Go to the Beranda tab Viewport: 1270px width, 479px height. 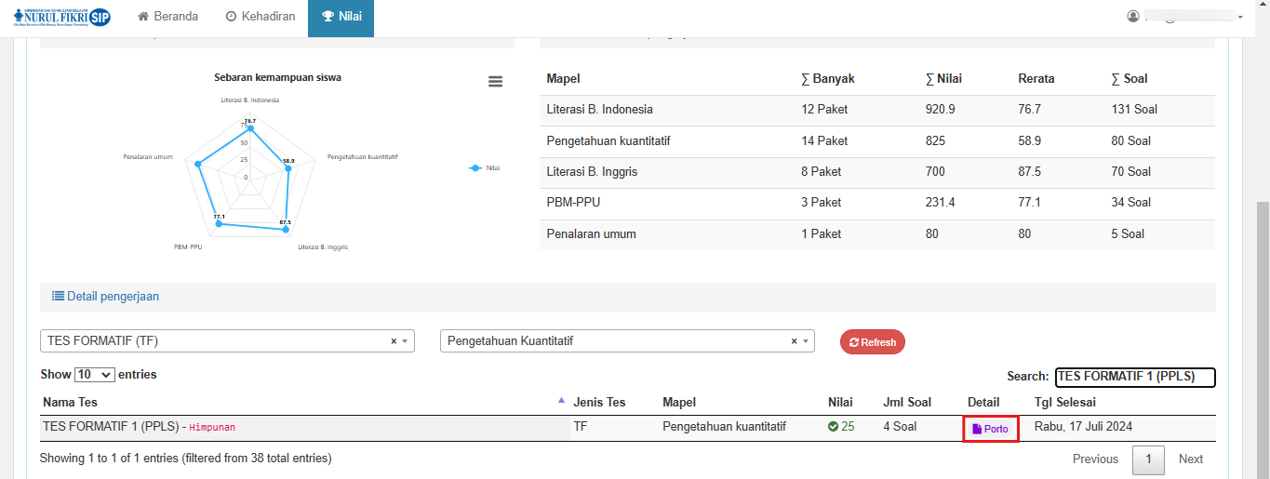click(x=167, y=17)
